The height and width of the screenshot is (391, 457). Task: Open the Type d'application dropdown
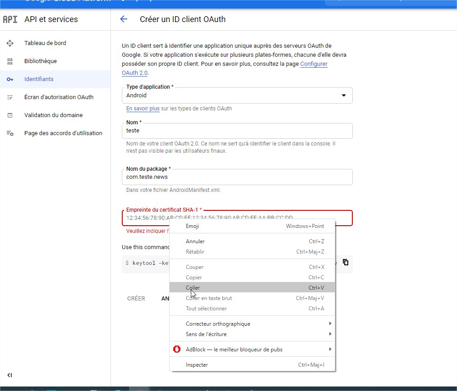click(x=237, y=95)
